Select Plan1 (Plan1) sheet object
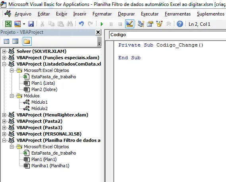 (44, 159)
